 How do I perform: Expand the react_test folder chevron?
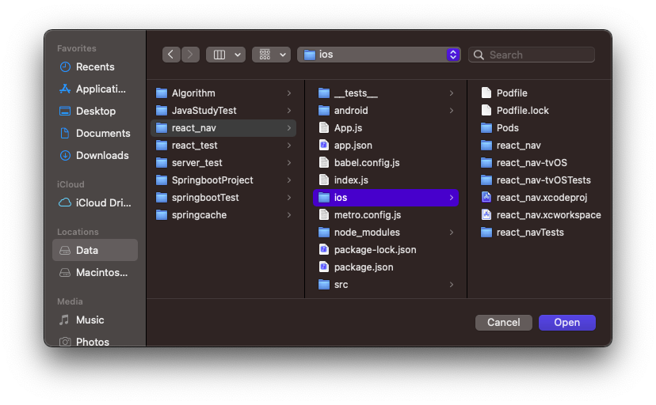289,146
